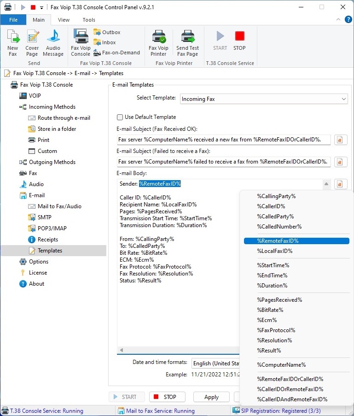
Task: Insert variable into Fax Received OK subject
Action: point(340,140)
